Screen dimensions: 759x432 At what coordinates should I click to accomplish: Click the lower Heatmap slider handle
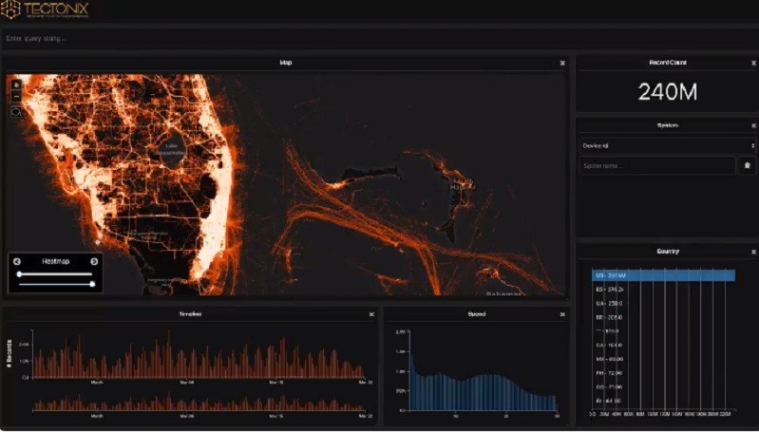coord(92,284)
